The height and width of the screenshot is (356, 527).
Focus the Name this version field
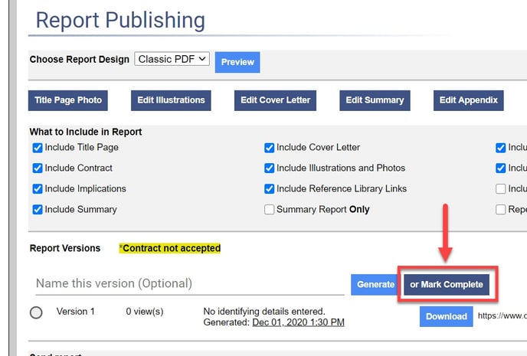pyautogui.click(x=189, y=283)
